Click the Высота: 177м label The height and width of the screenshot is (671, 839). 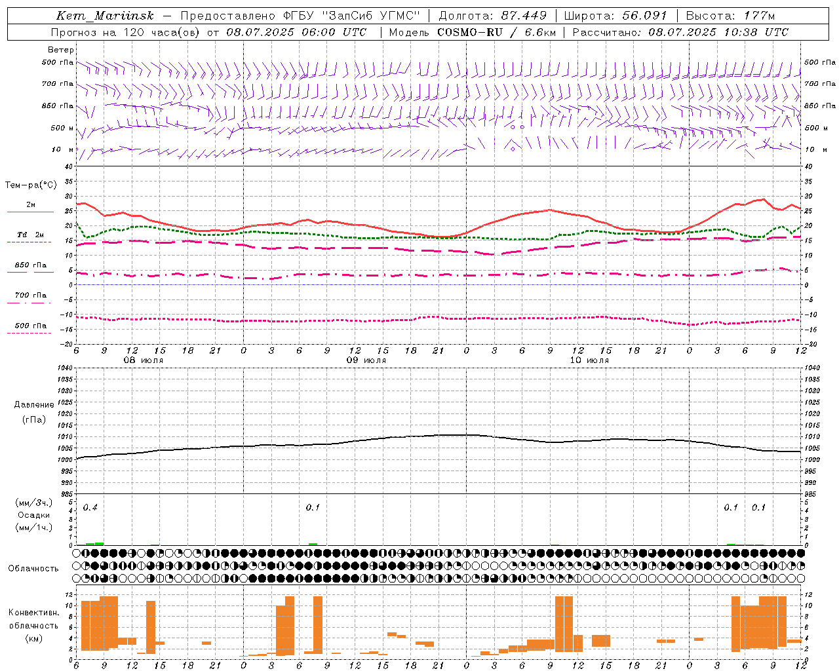tap(731, 16)
